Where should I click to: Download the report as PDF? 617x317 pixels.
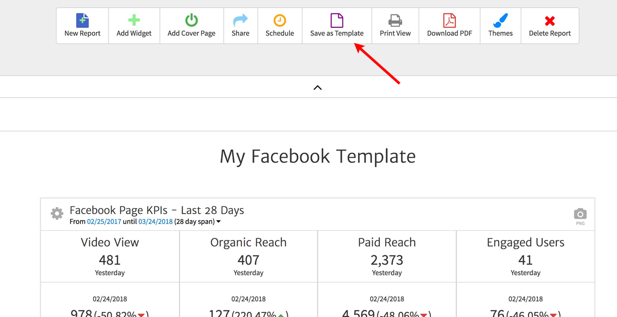click(x=449, y=21)
